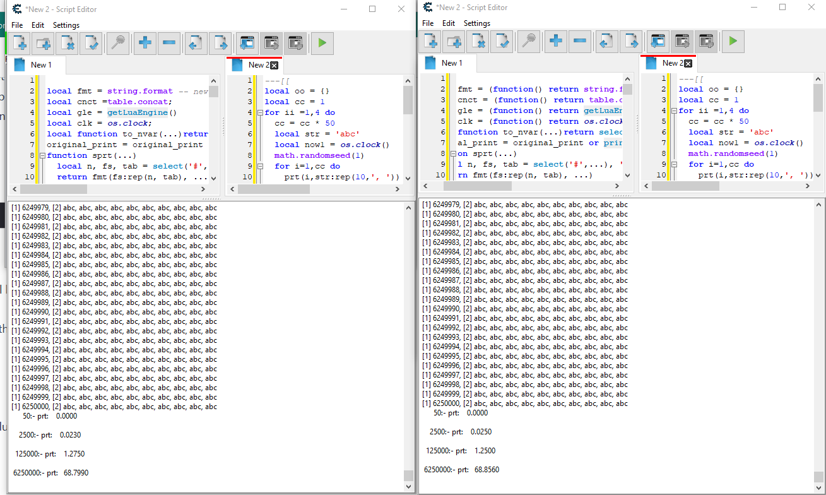
Task: Open File menu in left window
Action: (17, 25)
